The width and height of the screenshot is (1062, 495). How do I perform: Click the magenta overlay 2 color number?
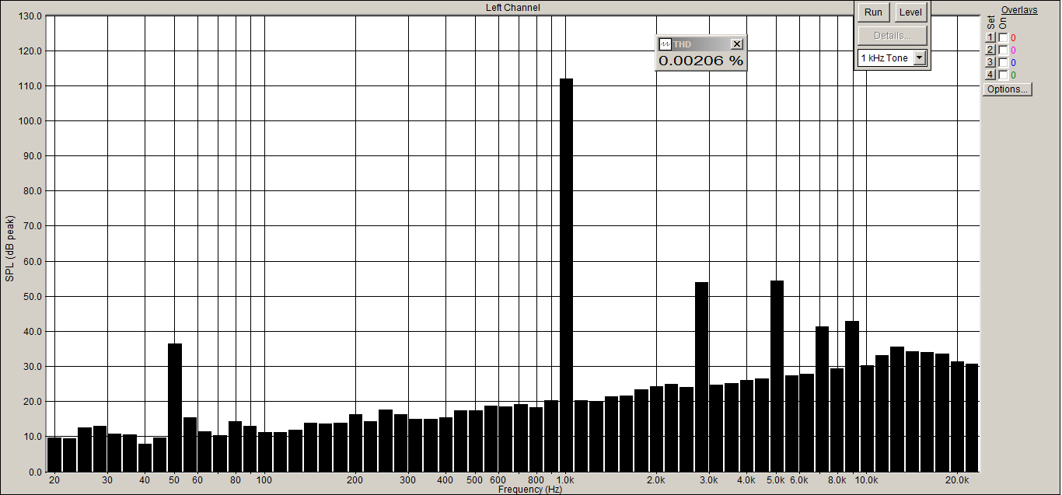click(x=1013, y=50)
